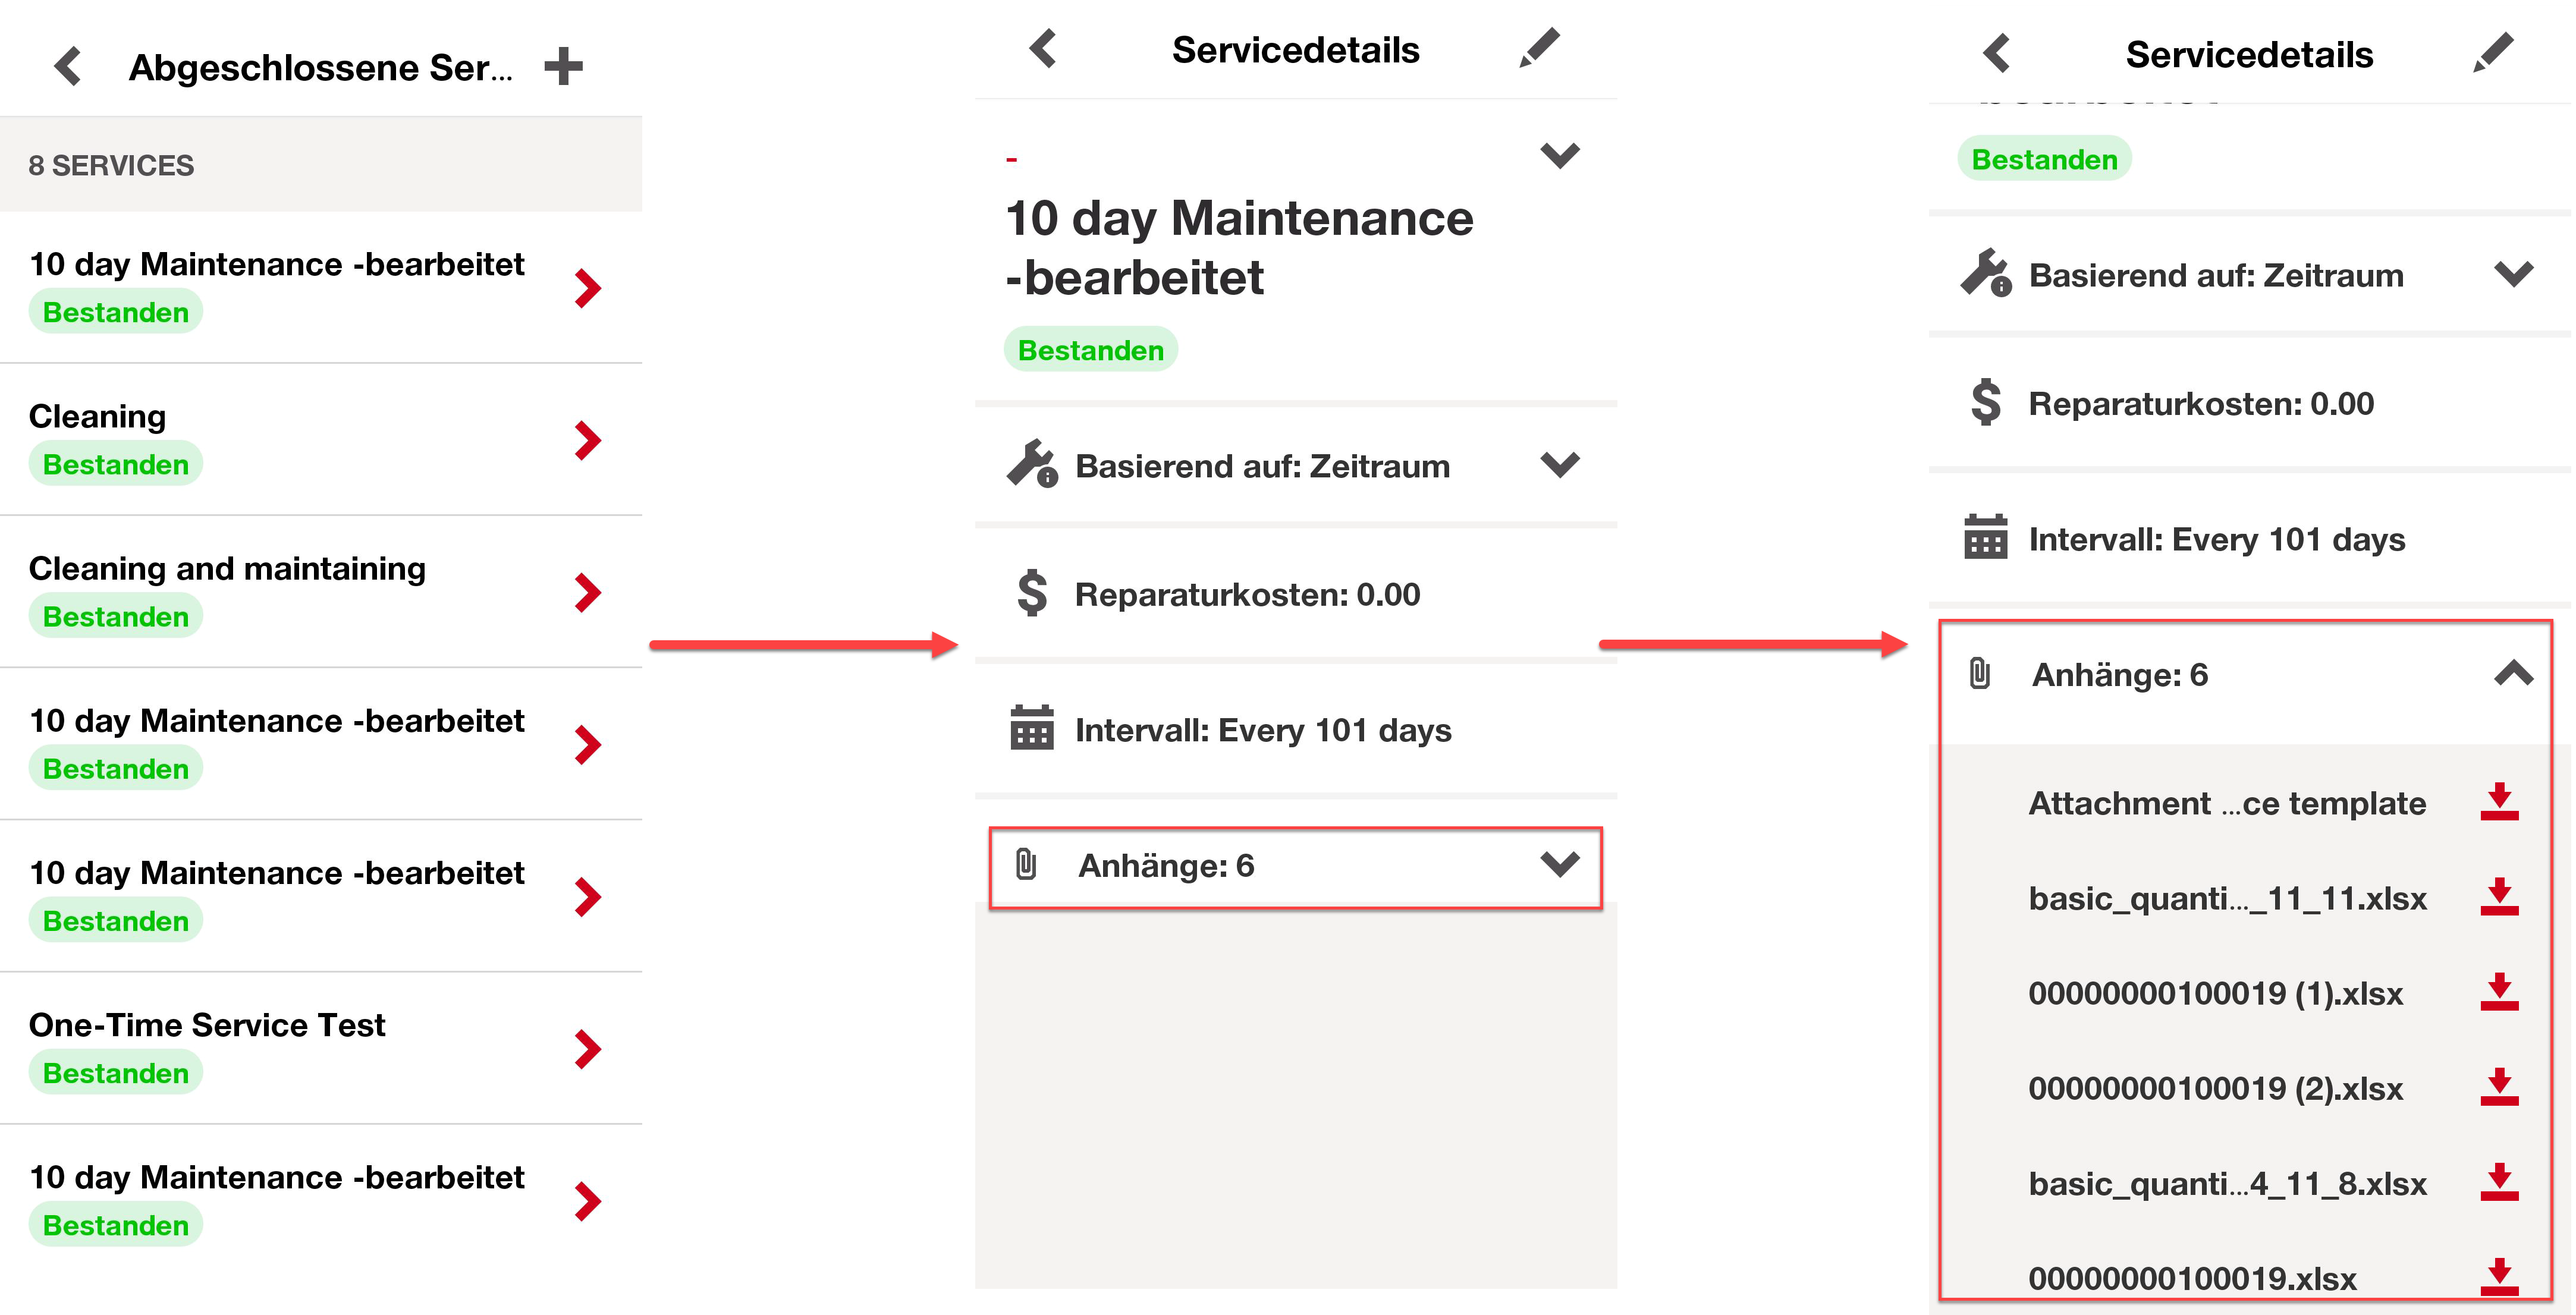The width and height of the screenshot is (2576, 1315).
Task: Download basic_quanti..._11_11.xlsx file
Action: tap(2499, 897)
